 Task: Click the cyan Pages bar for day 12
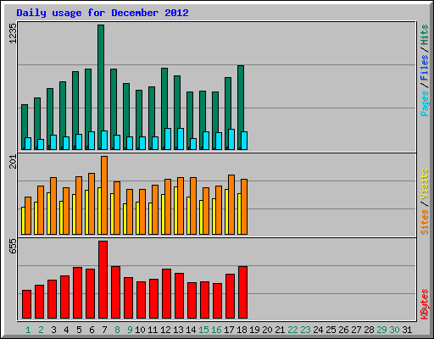coord(168,139)
